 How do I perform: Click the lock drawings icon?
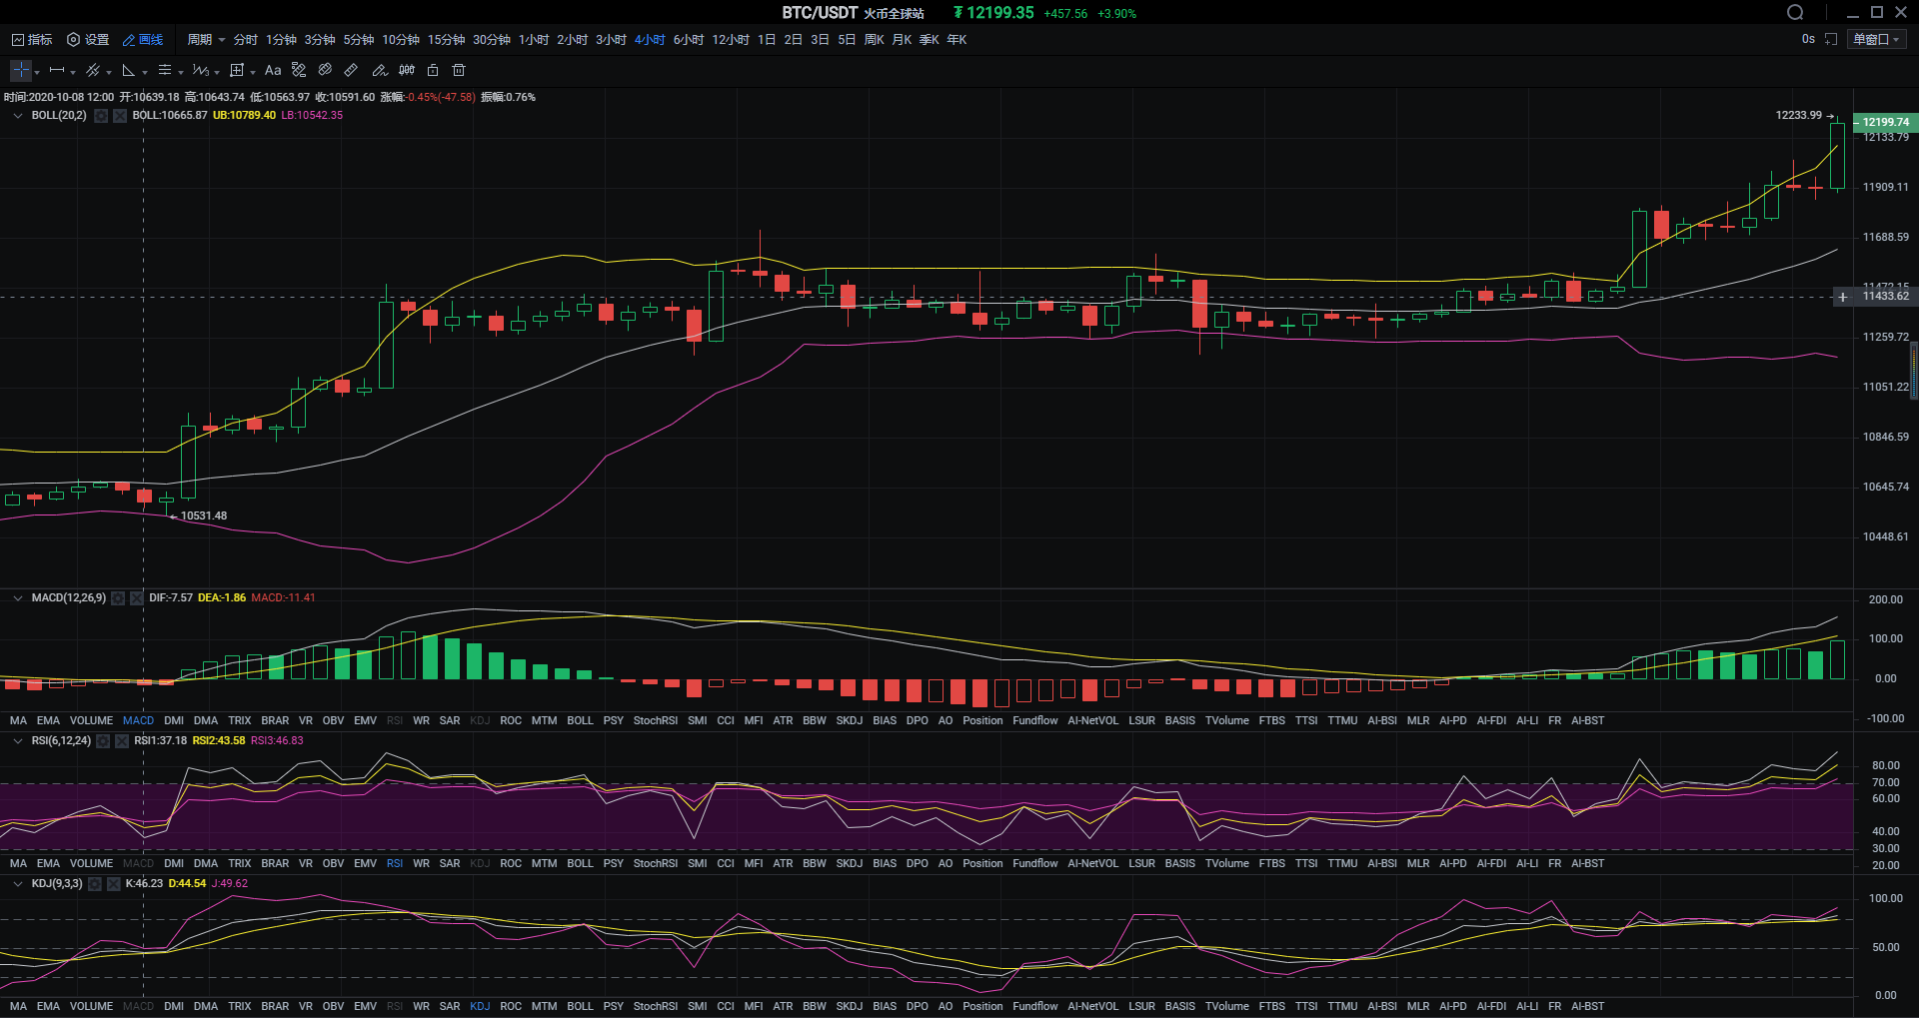coord(433,70)
